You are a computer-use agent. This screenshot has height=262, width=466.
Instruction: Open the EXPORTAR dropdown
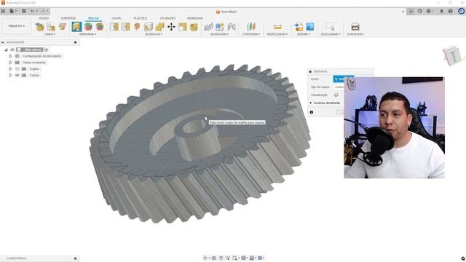pyautogui.click(x=355, y=34)
